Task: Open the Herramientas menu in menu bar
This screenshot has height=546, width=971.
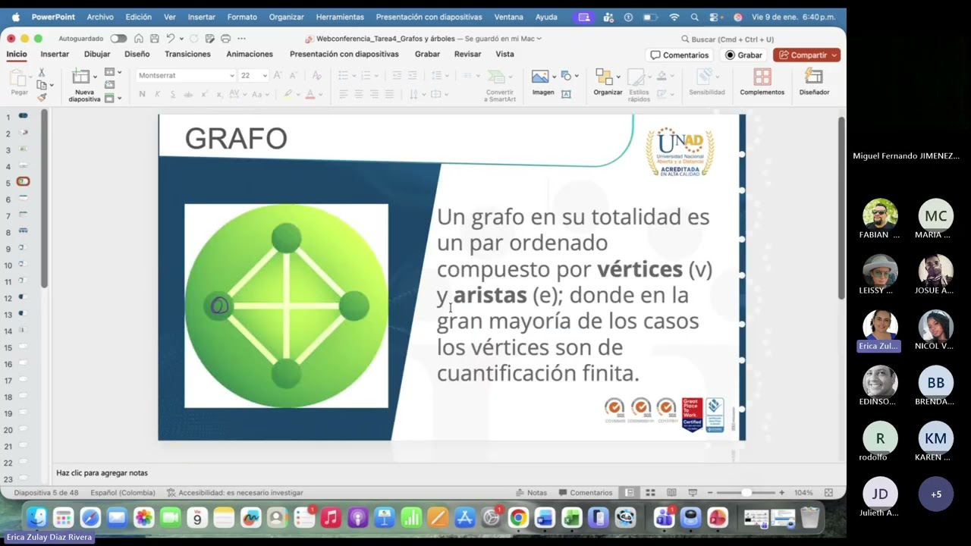Action: 340,17
